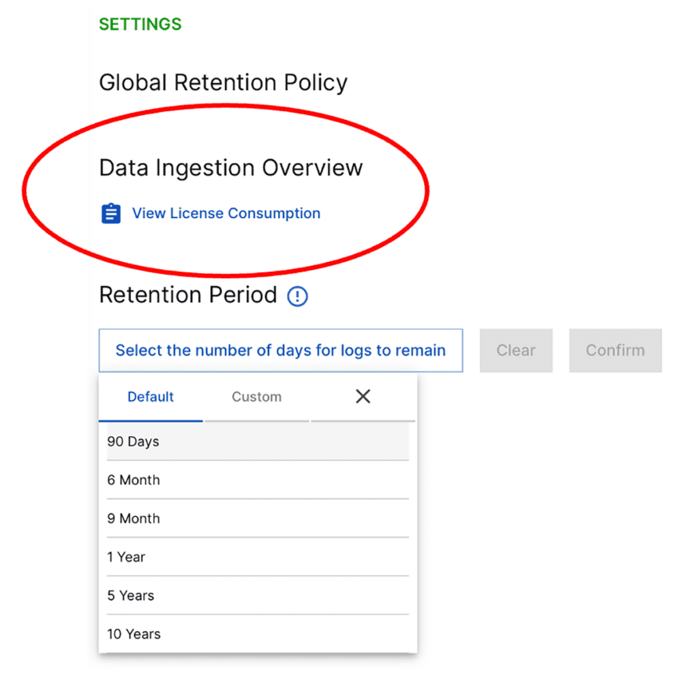698x687 pixels.
Task: Open the SETTINGS section heading
Action: pos(140,24)
